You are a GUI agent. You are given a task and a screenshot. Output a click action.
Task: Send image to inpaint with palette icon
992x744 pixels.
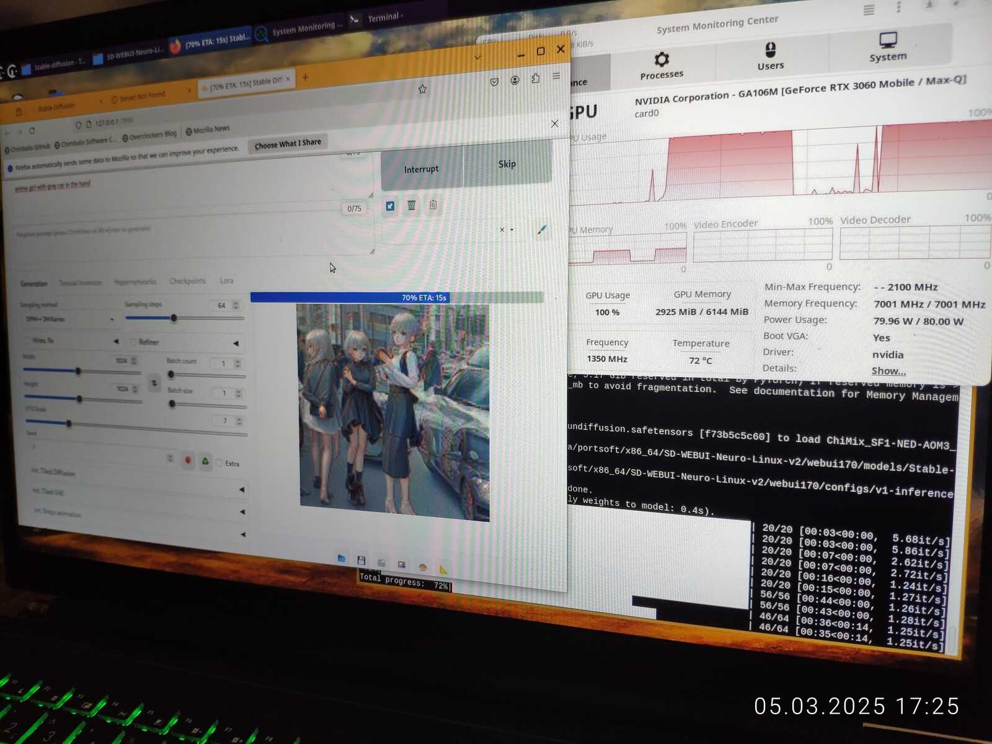point(423,567)
